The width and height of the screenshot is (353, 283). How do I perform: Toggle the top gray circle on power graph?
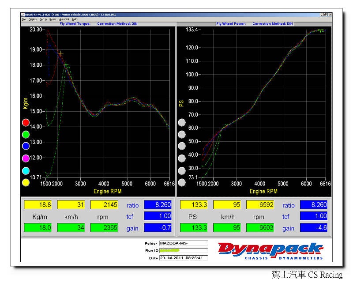(x=182, y=122)
